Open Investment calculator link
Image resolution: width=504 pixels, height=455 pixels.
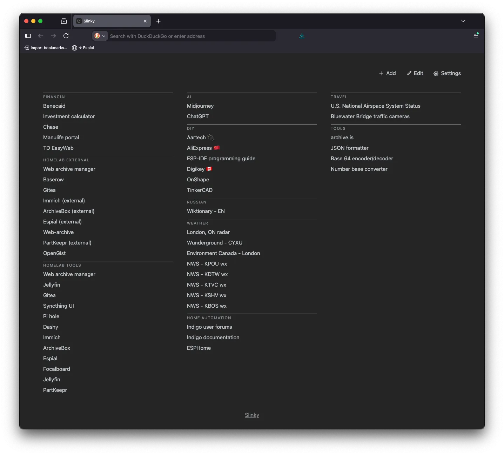point(69,116)
